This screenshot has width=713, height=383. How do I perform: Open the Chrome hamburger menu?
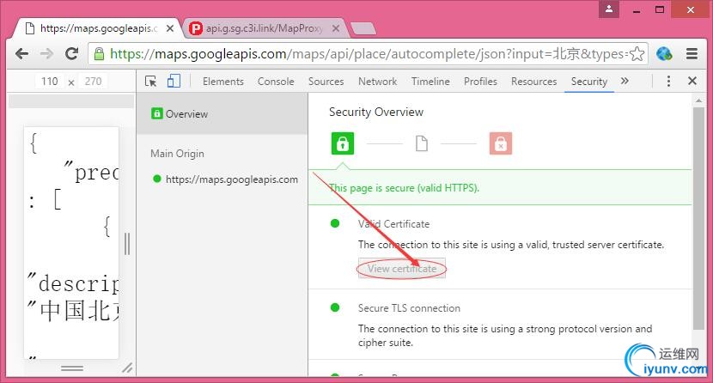tap(692, 54)
